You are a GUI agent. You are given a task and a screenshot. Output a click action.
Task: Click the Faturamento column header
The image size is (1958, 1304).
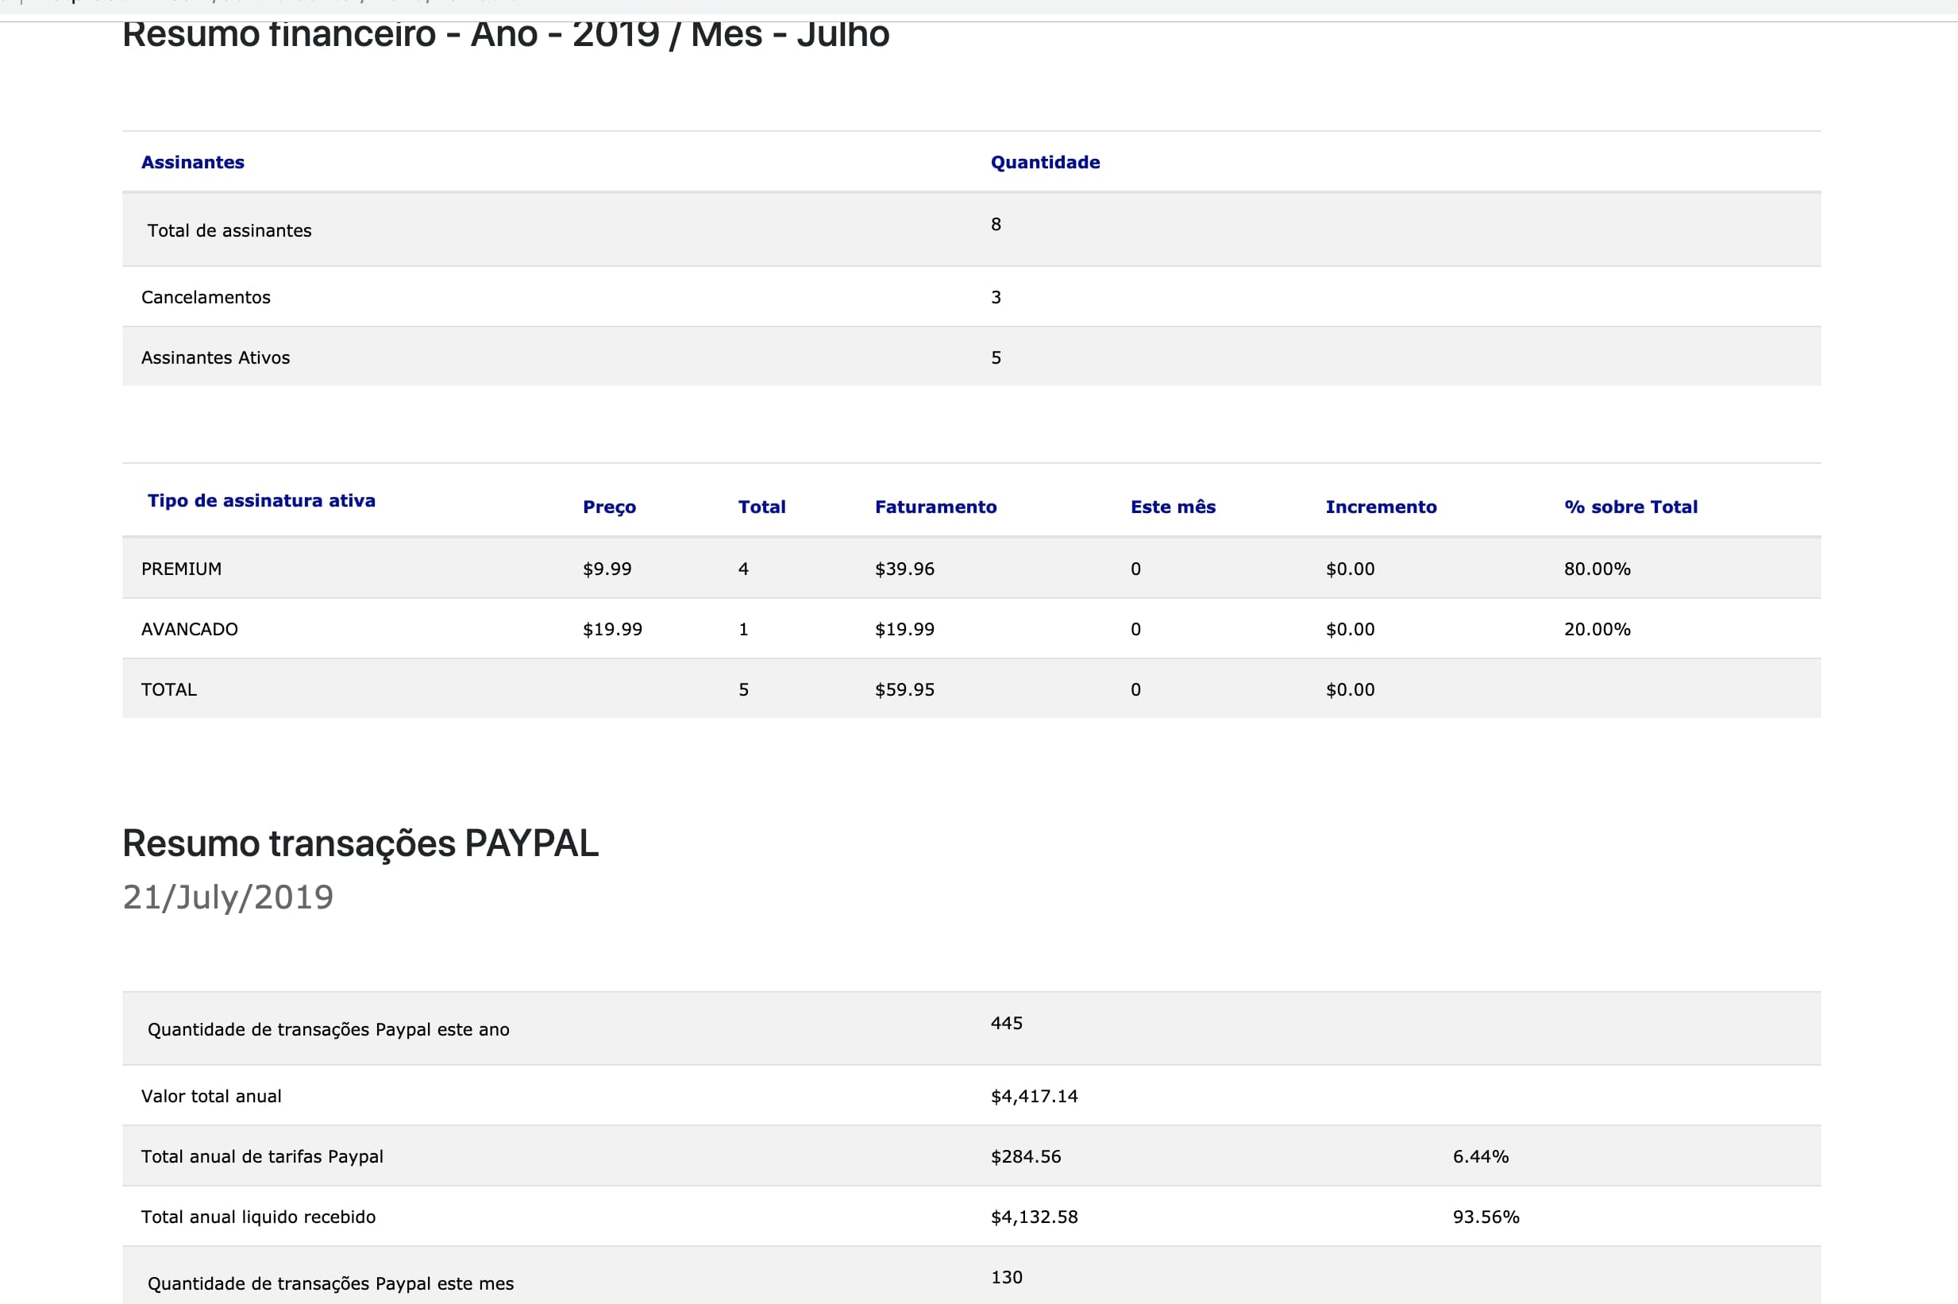(x=935, y=507)
